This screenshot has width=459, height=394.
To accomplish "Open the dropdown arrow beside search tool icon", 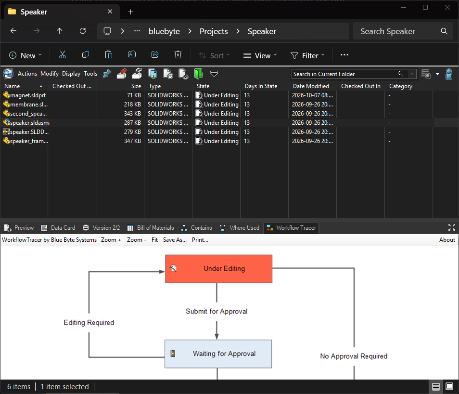I will point(438,74).
